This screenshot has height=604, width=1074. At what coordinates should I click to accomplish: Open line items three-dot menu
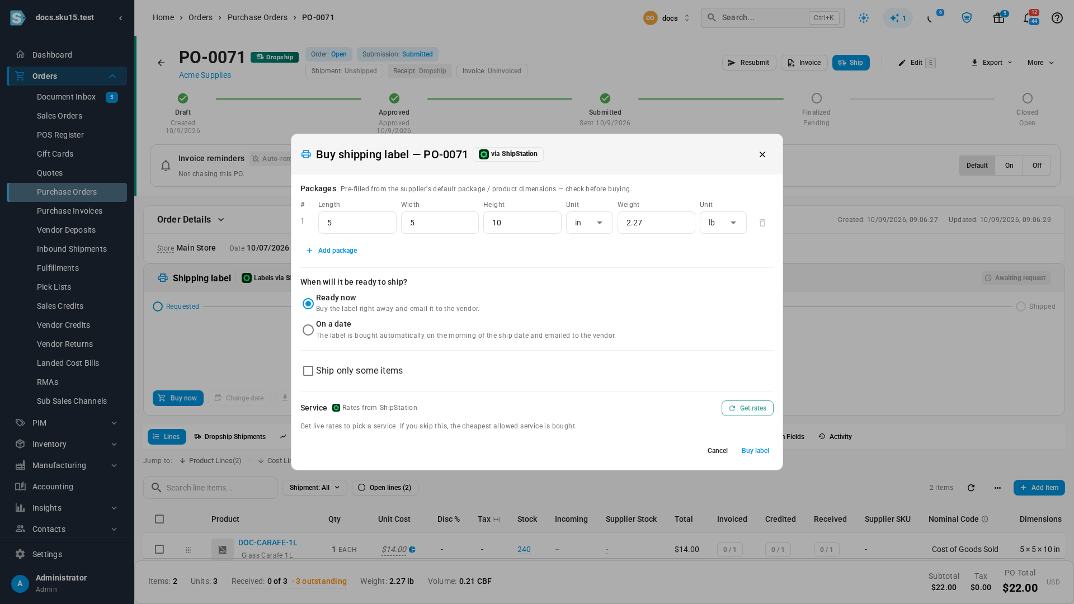997,488
